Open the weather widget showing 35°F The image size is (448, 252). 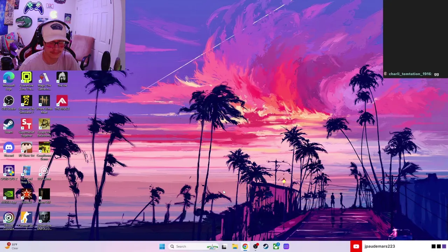coord(12,246)
